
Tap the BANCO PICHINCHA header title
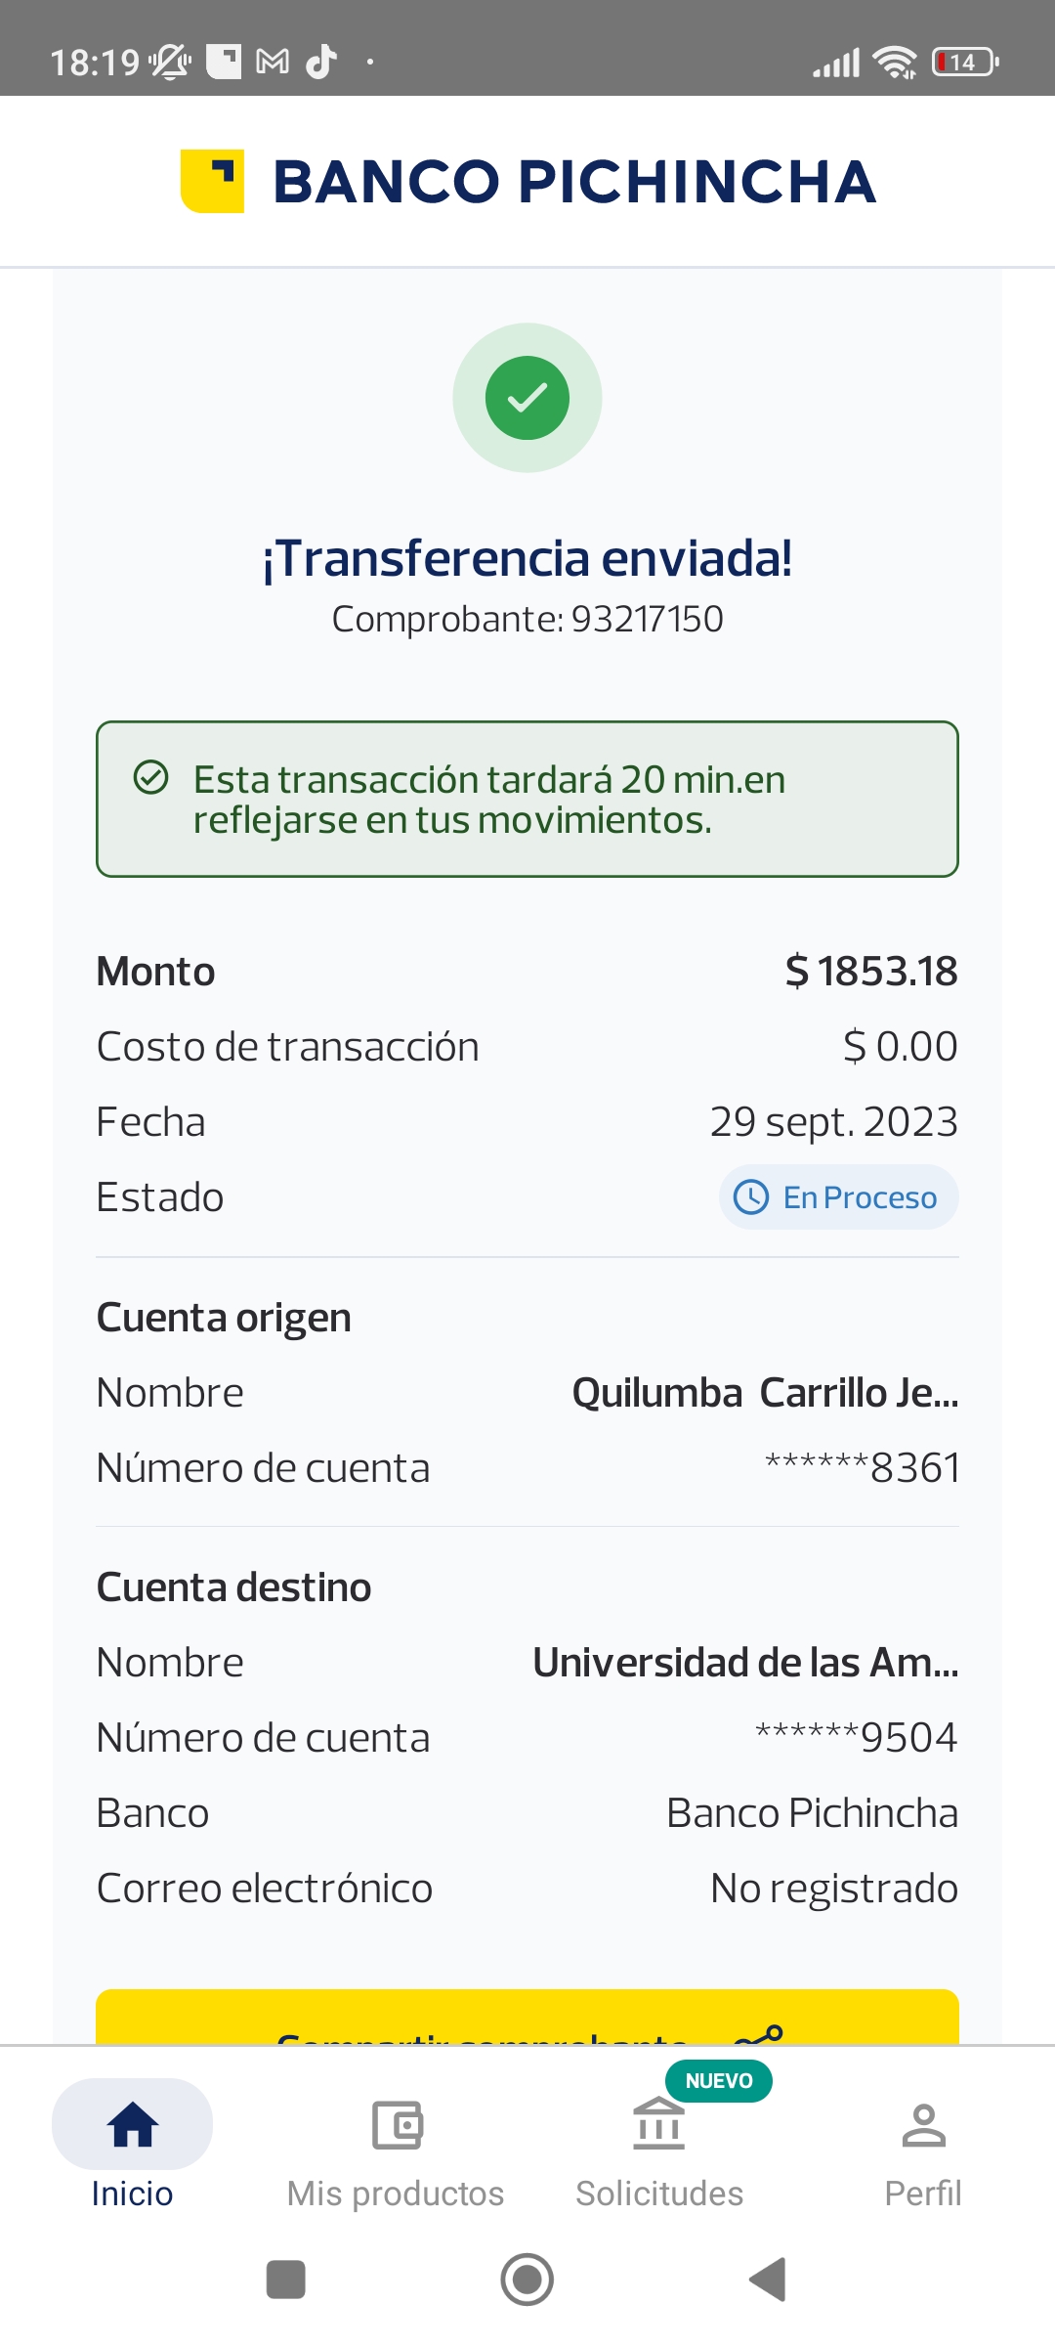point(574,182)
